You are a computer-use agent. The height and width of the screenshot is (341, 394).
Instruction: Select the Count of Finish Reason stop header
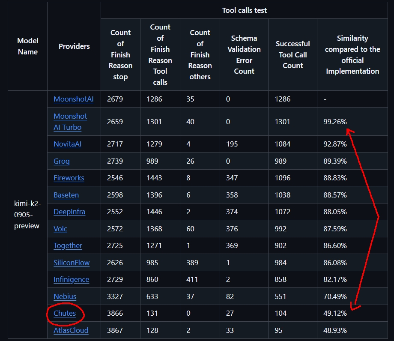[x=121, y=54]
